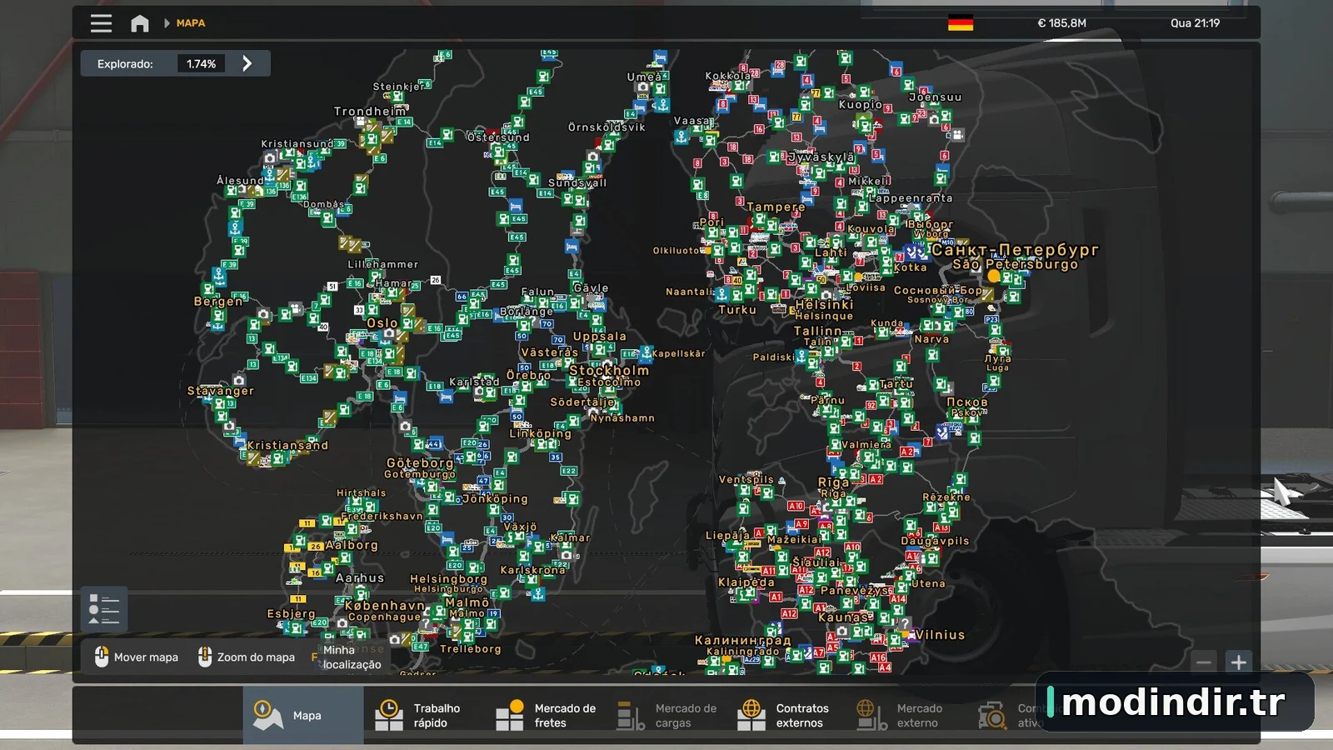Click the Jönköping city label

click(x=495, y=499)
